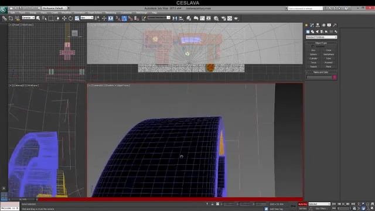Select the Lights category icon
This screenshot has height=211, width=375.
click(317, 32)
